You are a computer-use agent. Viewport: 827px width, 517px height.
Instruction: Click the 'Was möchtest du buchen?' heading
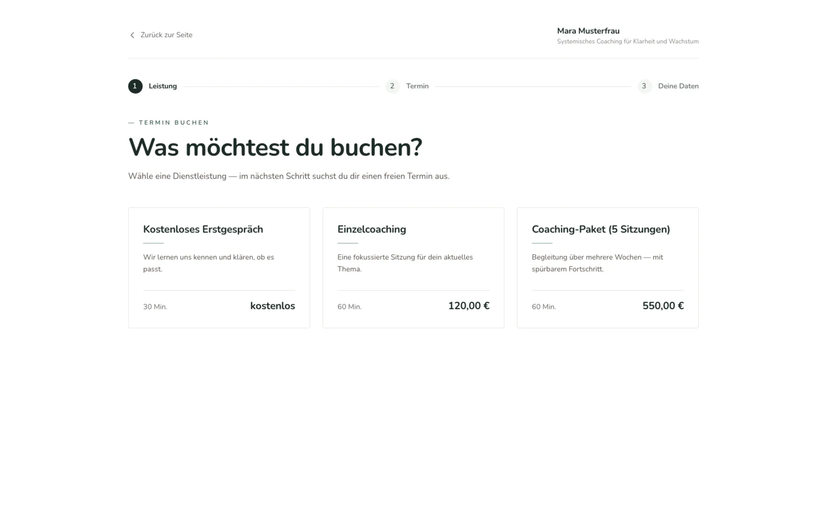tap(275, 147)
